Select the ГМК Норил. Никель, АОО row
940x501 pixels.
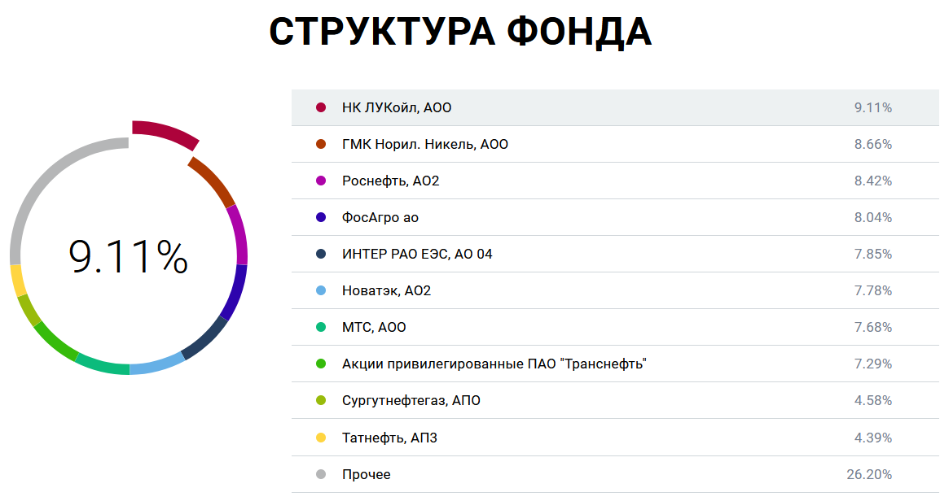(x=615, y=144)
